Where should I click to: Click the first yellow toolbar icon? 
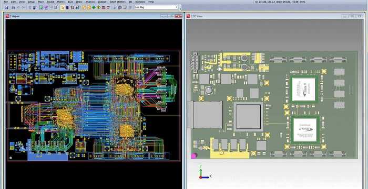click(84, 7)
